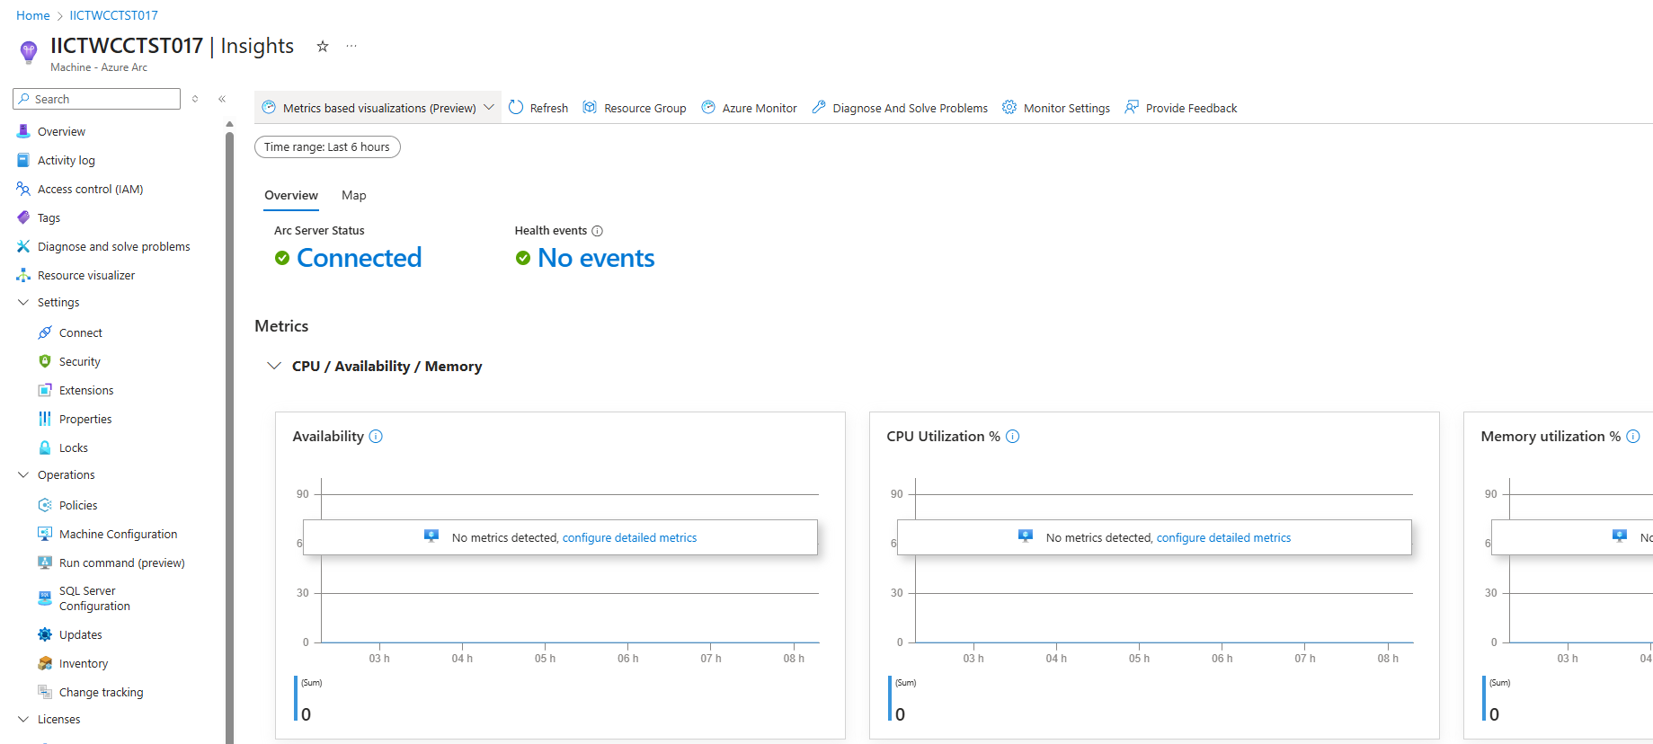The image size is (1653, 744).
Task: Click the Health events info icon
Action: 598,231
